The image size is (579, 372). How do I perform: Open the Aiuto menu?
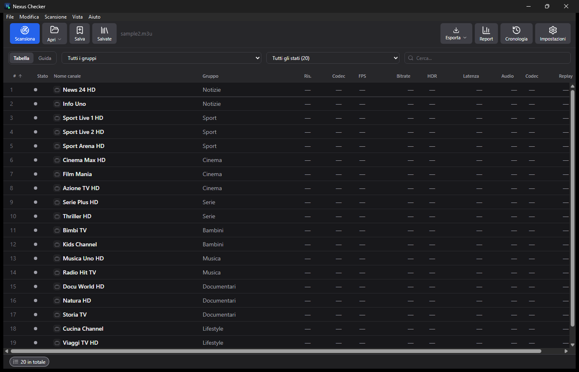coord(94,17)
